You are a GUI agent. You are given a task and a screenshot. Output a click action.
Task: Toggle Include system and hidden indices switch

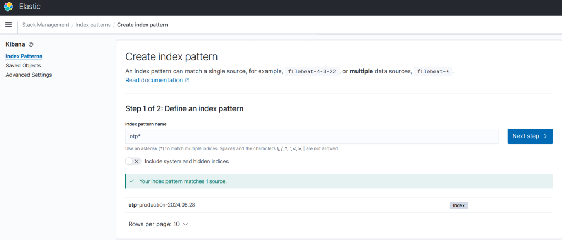133,161
